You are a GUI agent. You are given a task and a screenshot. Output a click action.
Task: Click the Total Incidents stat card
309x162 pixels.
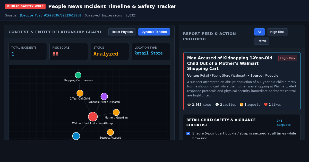28,51
